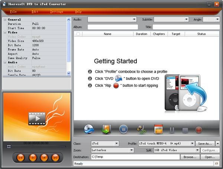Viewport: 223px width, 169px height.
Task: Click the Save As... button
Action: coord(205,144)
